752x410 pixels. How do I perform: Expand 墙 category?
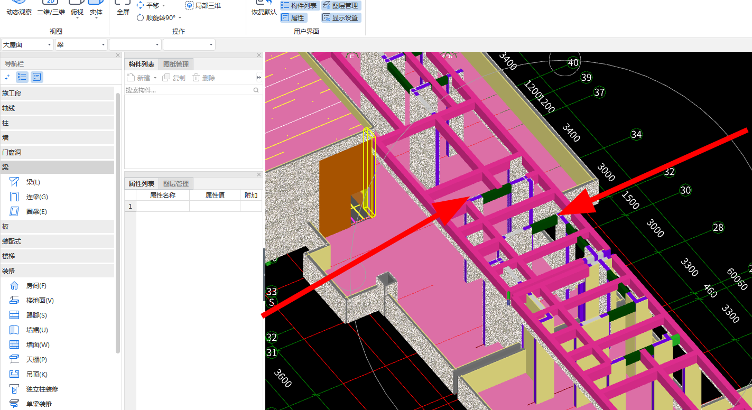pos(57,138)
